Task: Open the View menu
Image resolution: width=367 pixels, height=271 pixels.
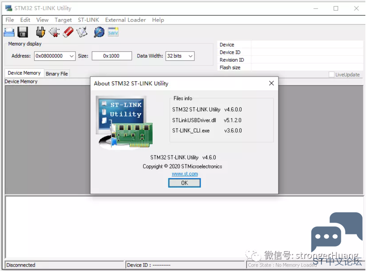Action: [42, 20]
